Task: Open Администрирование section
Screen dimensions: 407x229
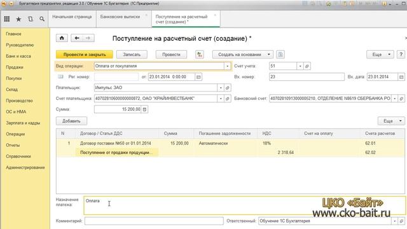Action: 25,168
